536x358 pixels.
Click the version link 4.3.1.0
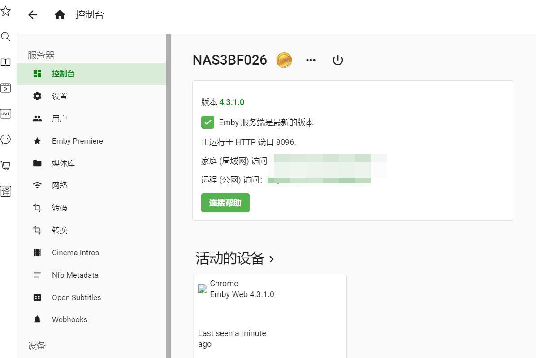232,102
